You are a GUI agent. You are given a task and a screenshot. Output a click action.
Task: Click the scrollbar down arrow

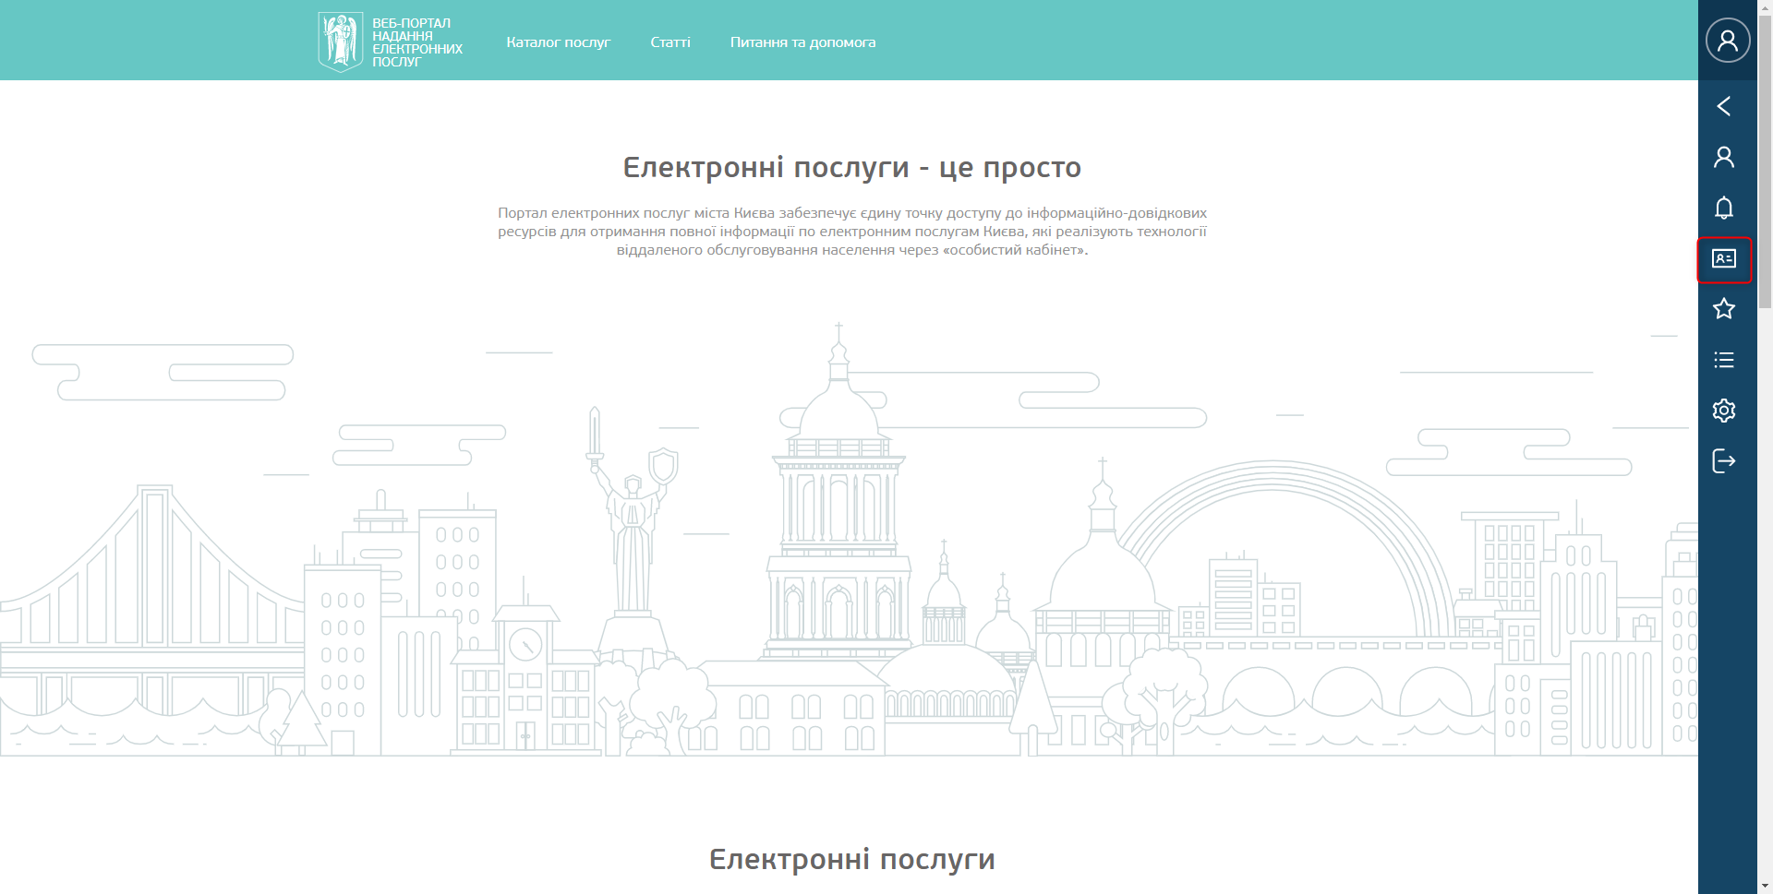(x=1765, y=887)
